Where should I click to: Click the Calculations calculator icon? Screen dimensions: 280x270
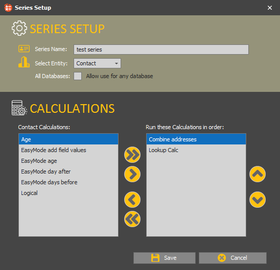[19, 108]
